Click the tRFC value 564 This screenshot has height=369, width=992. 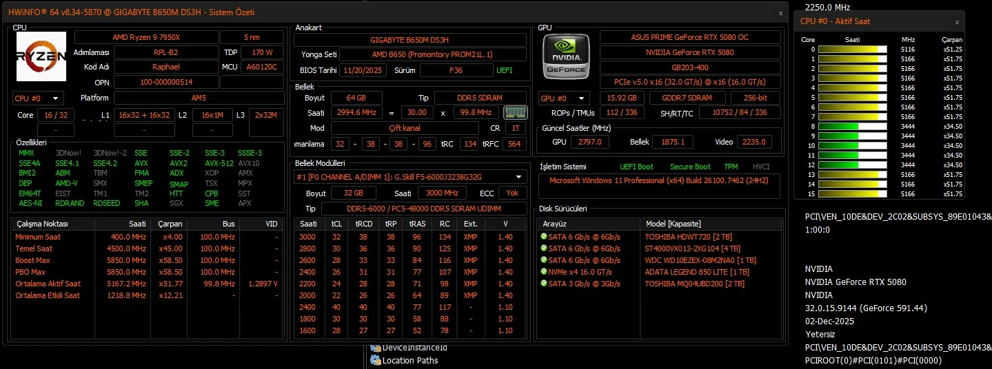514,144
